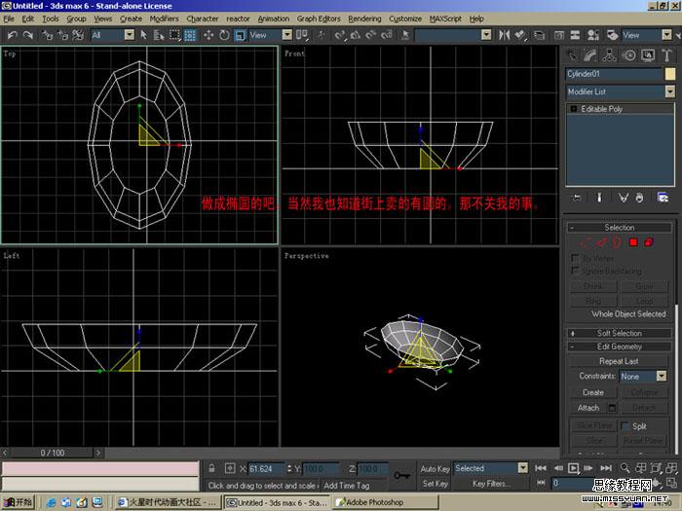Expand the Editable Poly stack entry

tap(573, 109)
